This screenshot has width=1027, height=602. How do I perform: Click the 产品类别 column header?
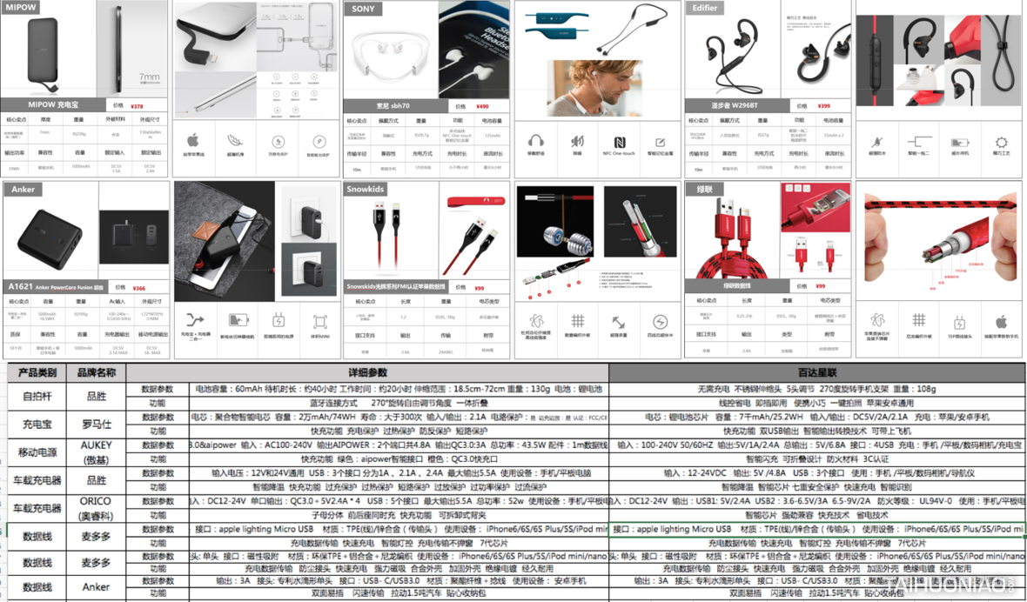click(37, 373)
